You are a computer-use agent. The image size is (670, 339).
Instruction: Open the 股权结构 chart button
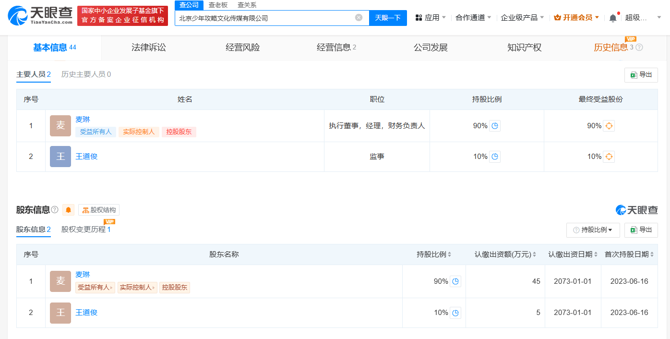(99, 210)
